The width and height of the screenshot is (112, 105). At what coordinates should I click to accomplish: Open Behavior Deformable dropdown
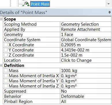(x=86, y=96)
